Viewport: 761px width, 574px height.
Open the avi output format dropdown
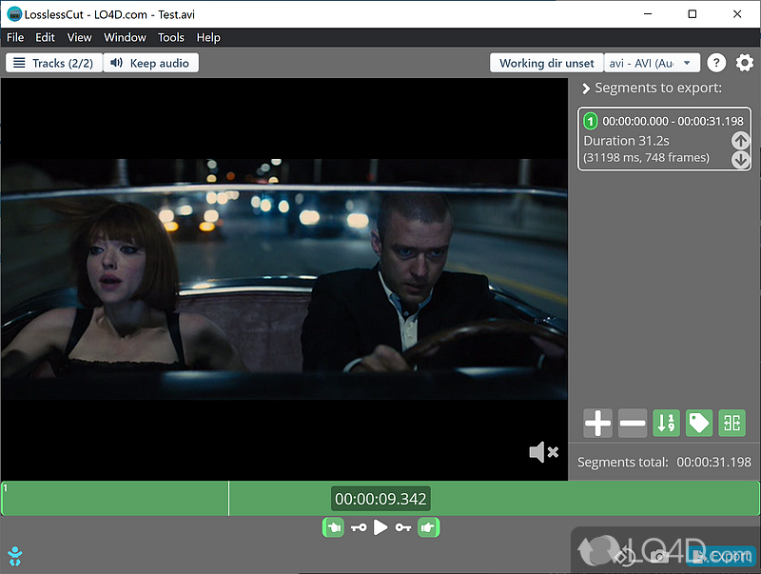[x=652, y=63]
